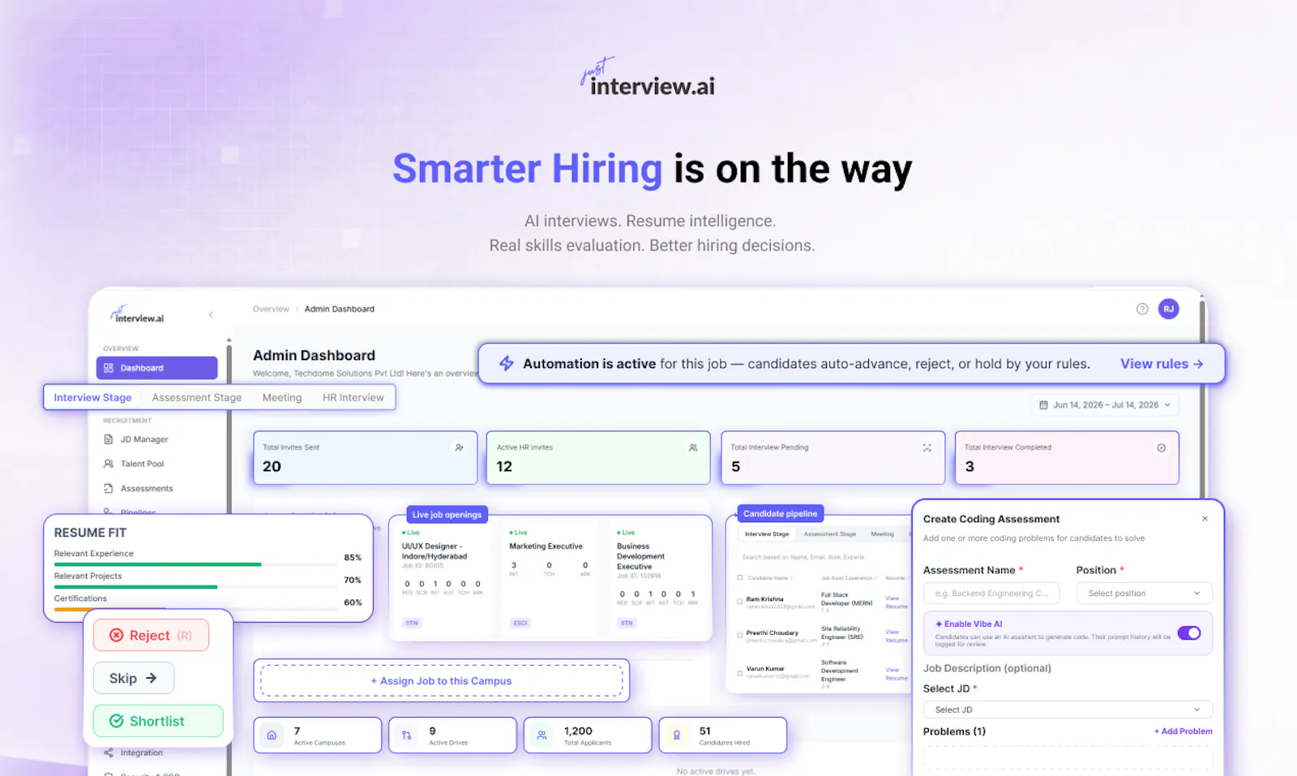
Task: Toggle the Enable Vibe AI switch
Action: [x=1189, y=633]
